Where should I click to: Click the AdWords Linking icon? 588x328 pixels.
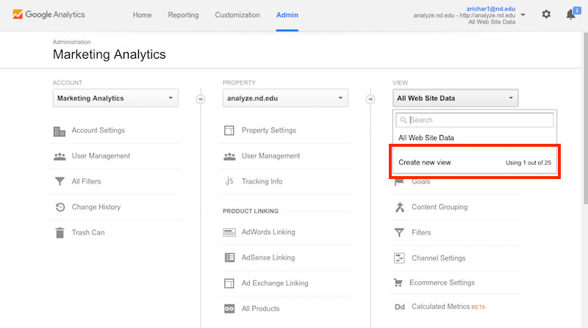[229, 232]
